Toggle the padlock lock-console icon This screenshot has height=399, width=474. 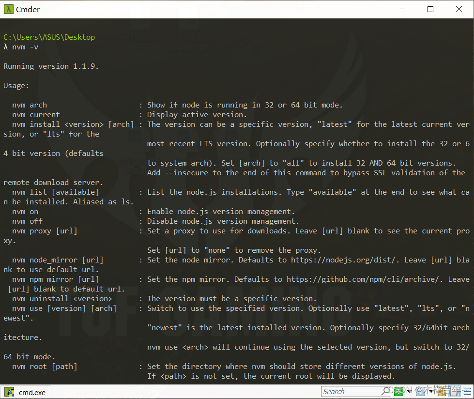[x=442, y=391]
